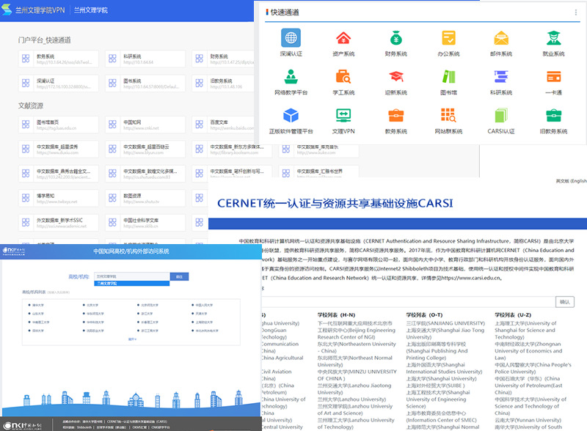Select 云南大学(Yunnan University) in CARSI list
The height and width of the screenshot is (431, 587).
(528, 420)
